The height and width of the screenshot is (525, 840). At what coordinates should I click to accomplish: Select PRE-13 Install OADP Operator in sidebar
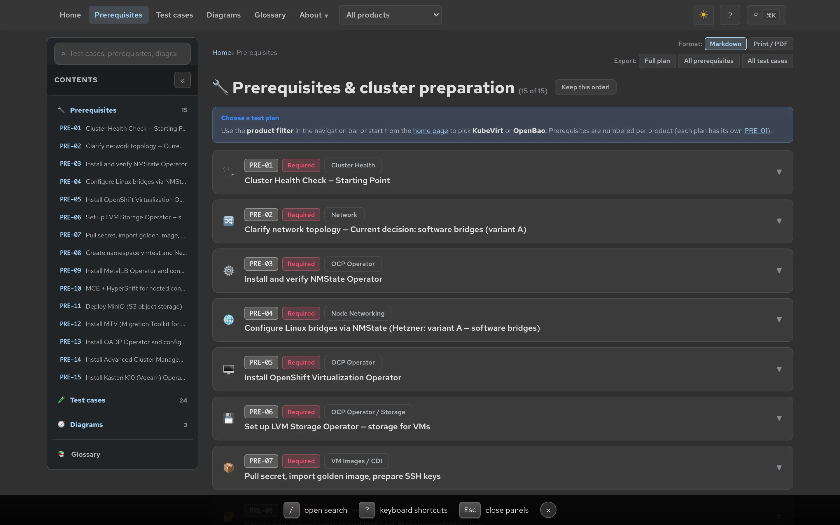123,342
